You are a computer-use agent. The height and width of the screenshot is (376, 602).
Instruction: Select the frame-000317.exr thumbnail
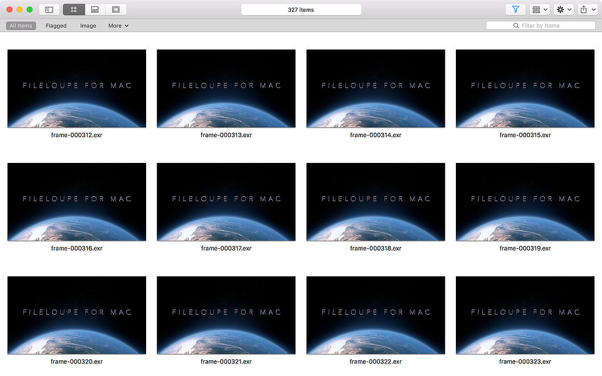226,202
